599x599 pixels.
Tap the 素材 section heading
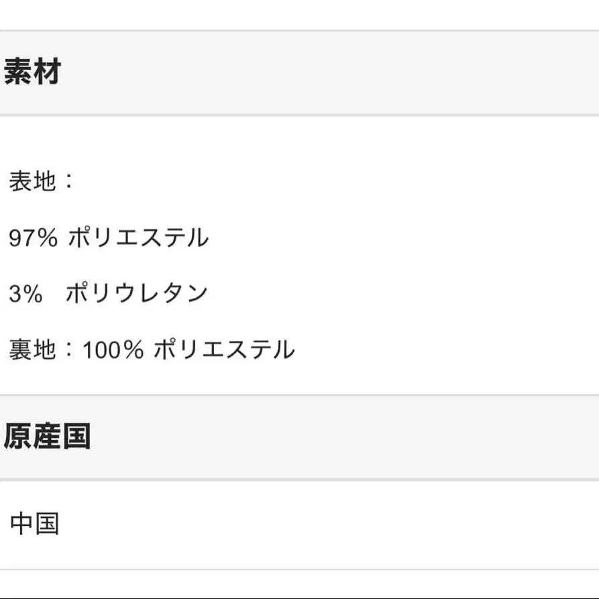pos(32,71)
